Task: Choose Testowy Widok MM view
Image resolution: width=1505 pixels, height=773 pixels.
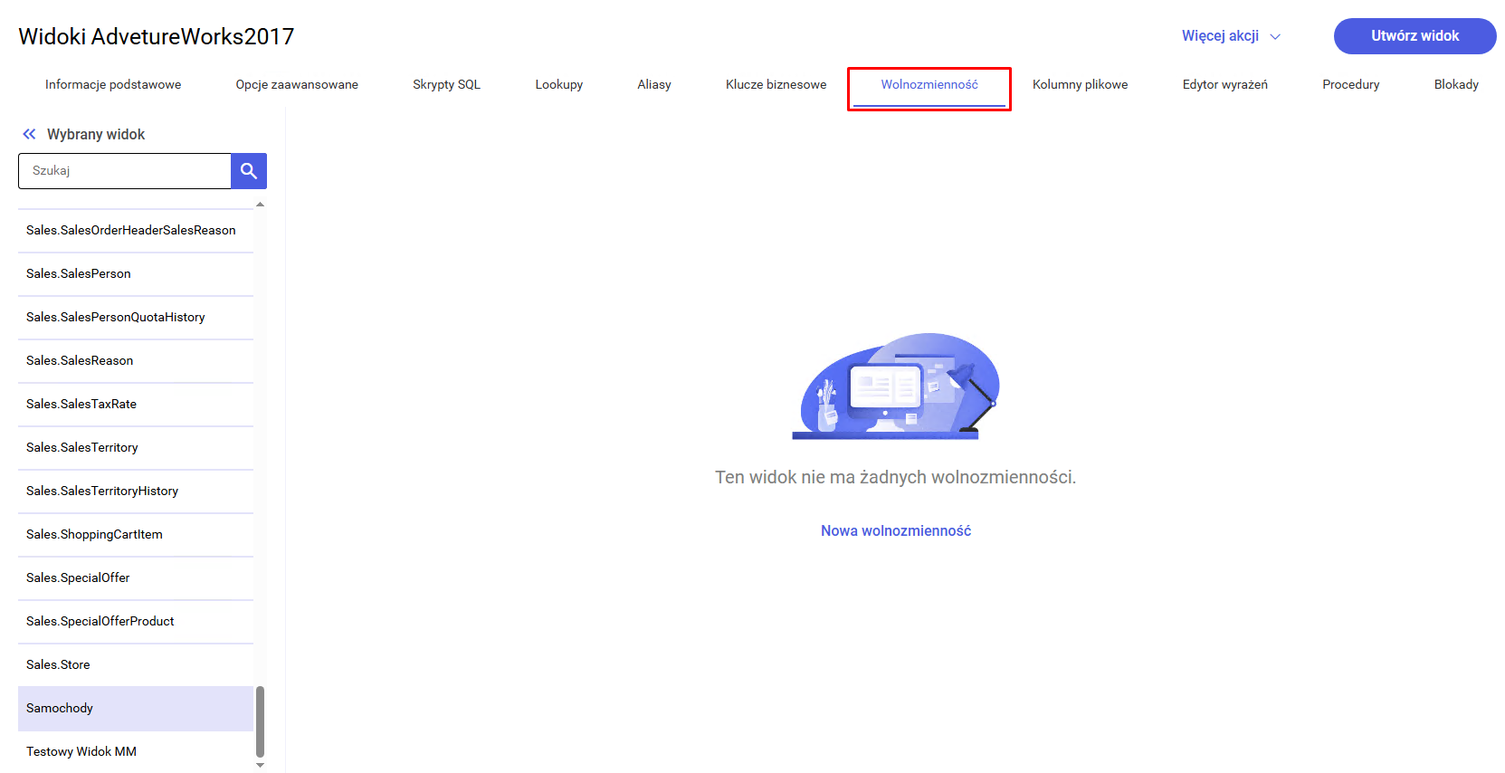Action: pyautogui.click(x=136, y=752)
